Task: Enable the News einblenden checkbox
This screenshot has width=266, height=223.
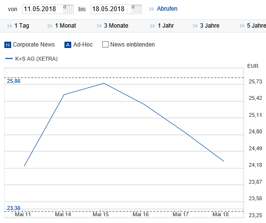Action: [x=105, y=45]
